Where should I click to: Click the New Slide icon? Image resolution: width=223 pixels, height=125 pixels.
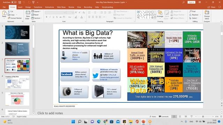coord(28,12)
